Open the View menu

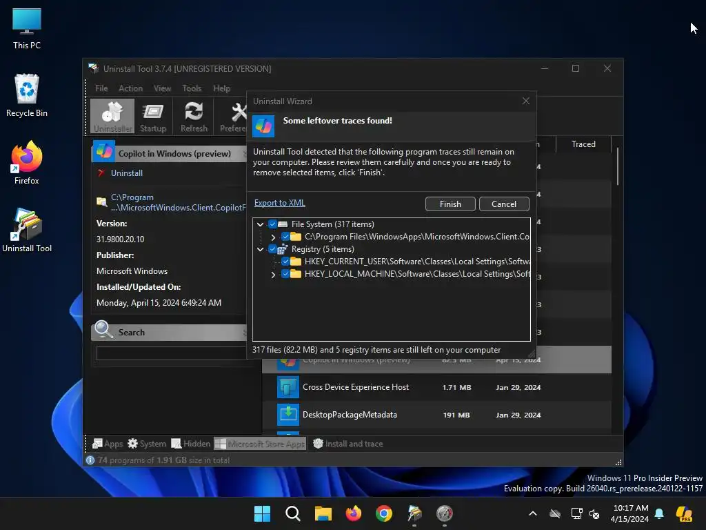click(162, 88)
